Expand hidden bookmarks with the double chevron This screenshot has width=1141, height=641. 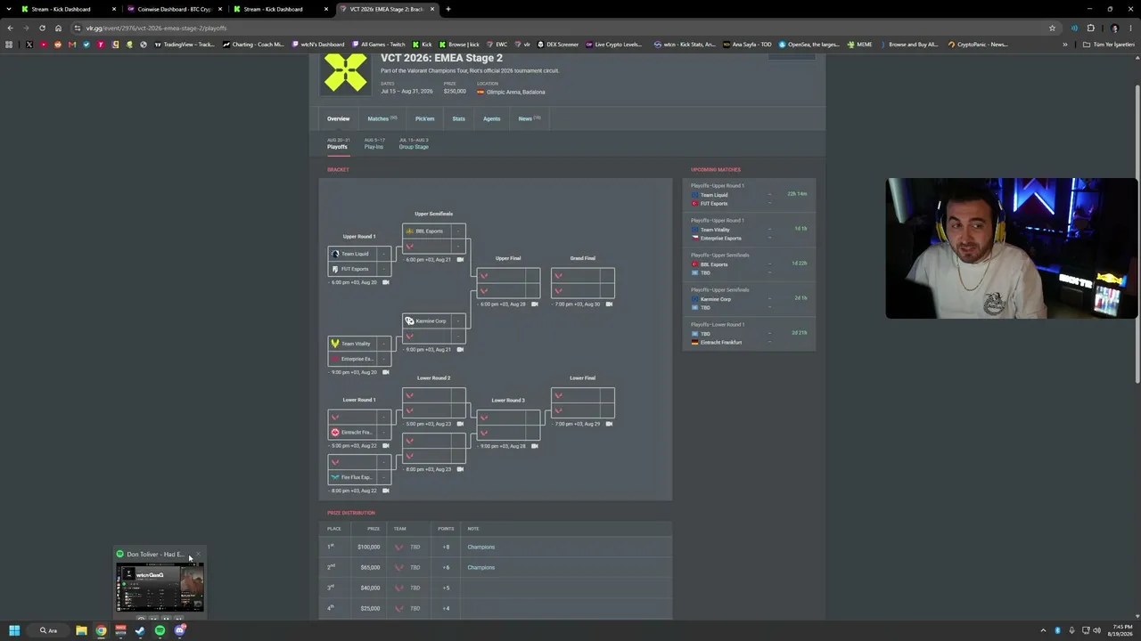pyautogui.click(x=1064, y=45)
